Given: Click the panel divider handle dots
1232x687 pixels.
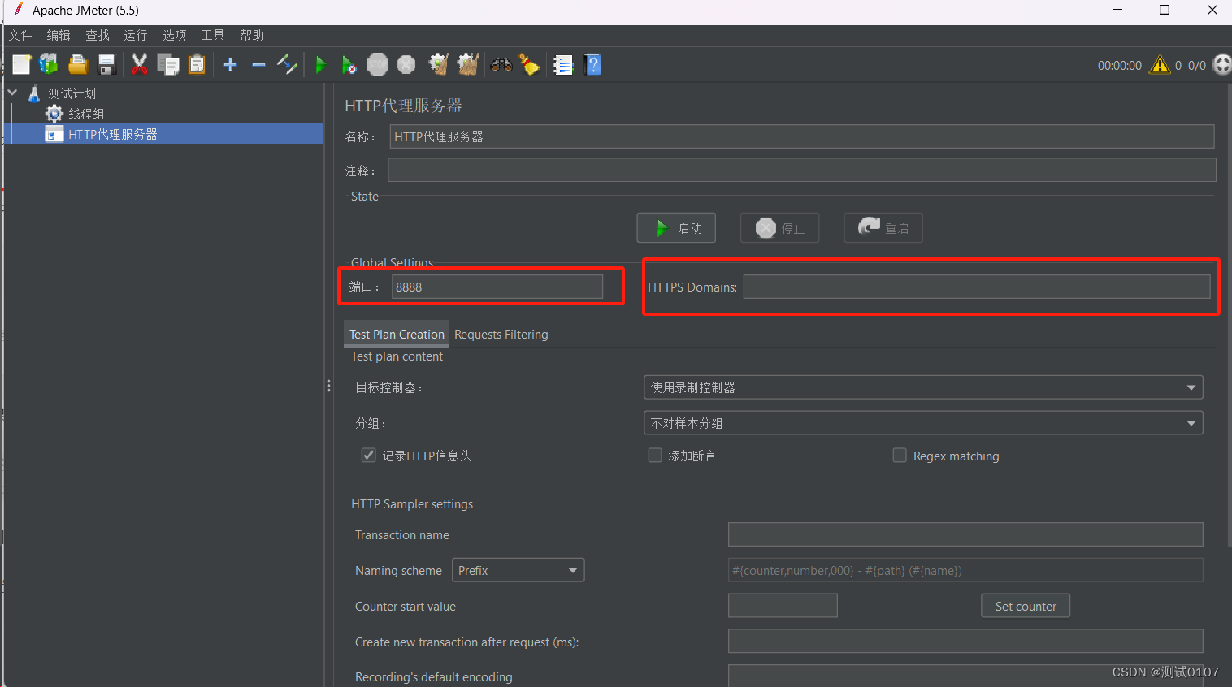Looking at the screenshot, I should (328, 386).
